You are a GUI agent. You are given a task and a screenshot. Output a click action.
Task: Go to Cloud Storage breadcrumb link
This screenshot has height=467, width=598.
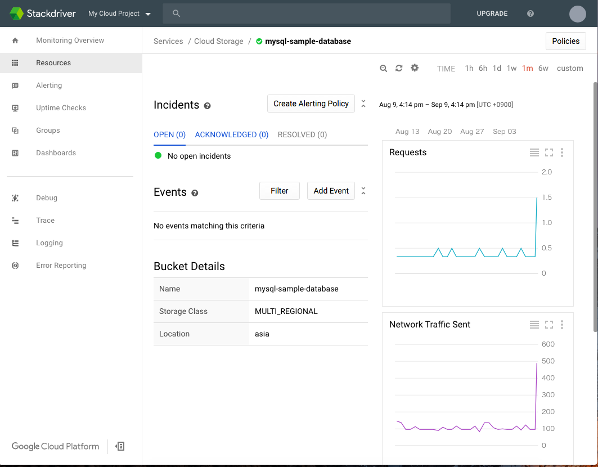pyautogui.click(x=218, y=41)
